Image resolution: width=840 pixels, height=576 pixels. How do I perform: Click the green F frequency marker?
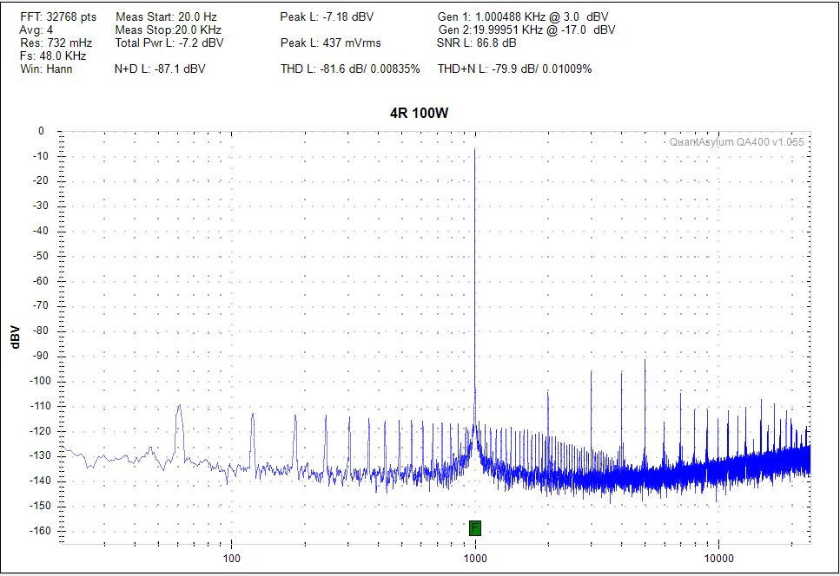[474, 528]
